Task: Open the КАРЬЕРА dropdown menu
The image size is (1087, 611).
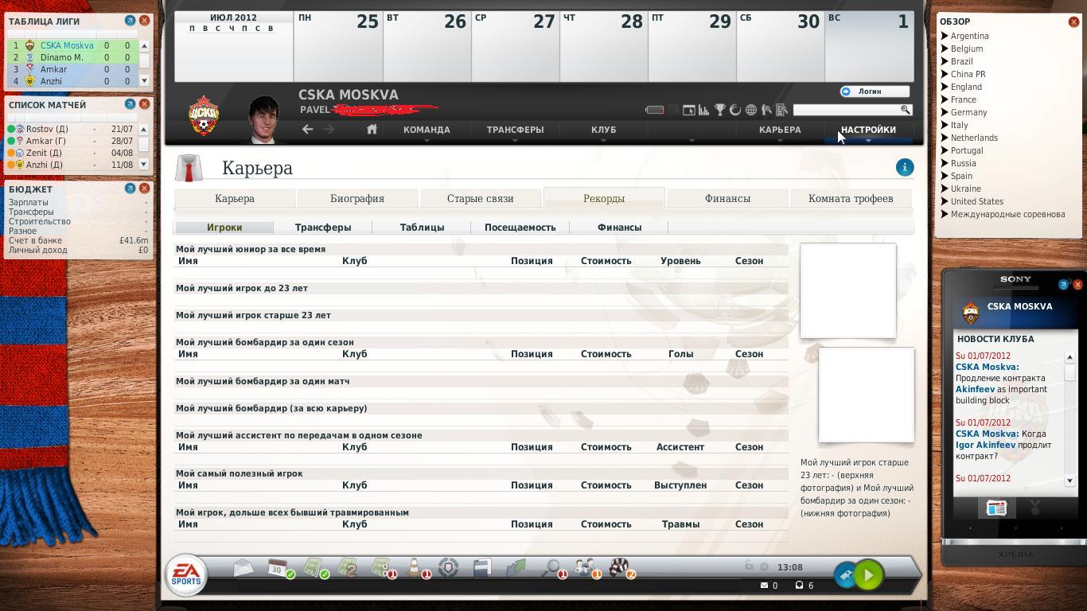Action: click(780, 130)
